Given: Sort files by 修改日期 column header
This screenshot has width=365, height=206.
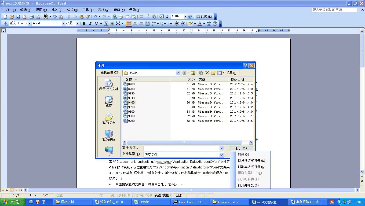Looking at the screenshot, I should pos(238,79).
